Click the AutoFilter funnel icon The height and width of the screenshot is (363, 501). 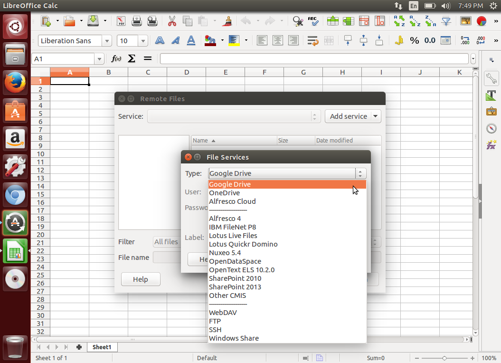446,21
